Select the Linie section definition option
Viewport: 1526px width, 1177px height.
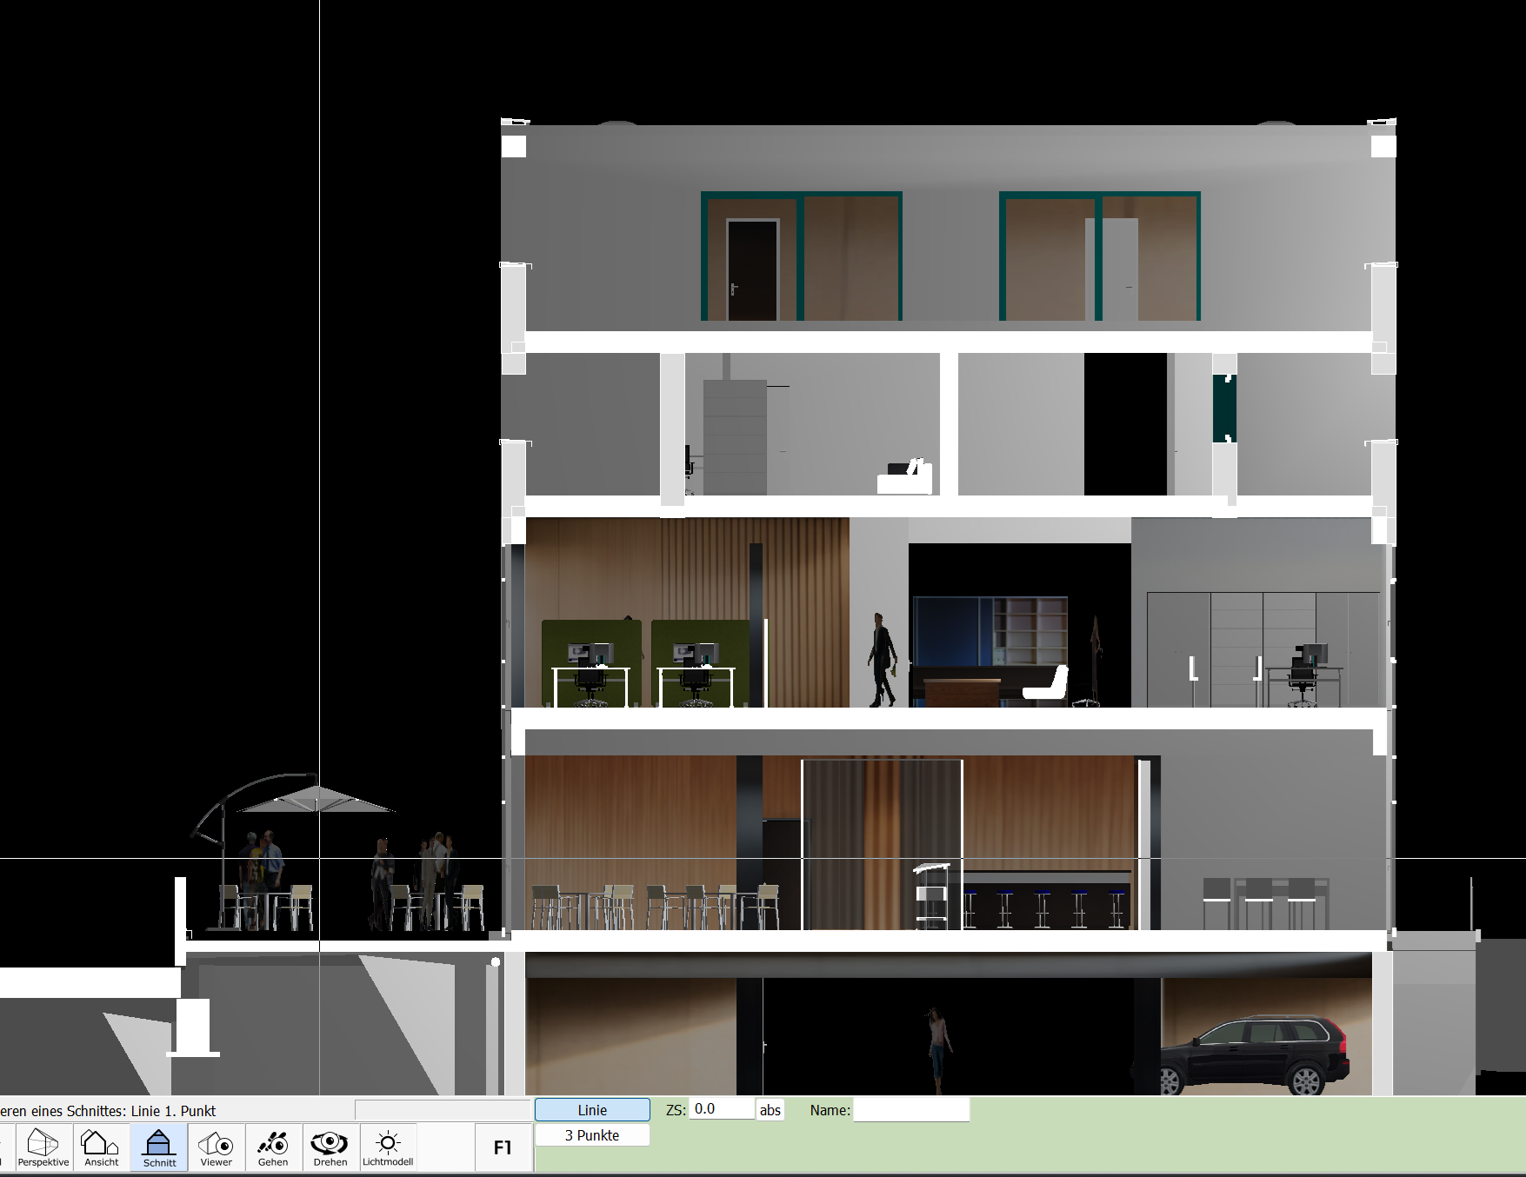point(592,1110)
